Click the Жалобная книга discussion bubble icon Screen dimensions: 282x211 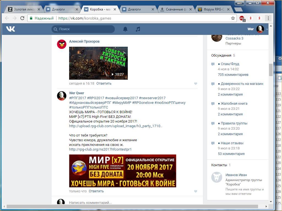coord(213,104)
